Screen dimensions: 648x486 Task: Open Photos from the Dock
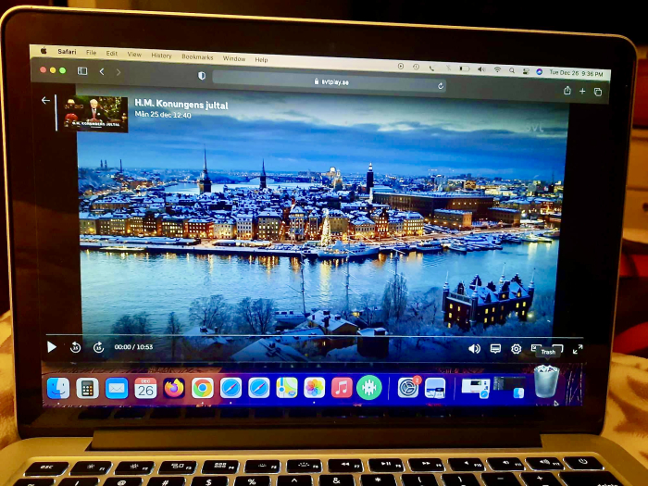pos(315,389)
